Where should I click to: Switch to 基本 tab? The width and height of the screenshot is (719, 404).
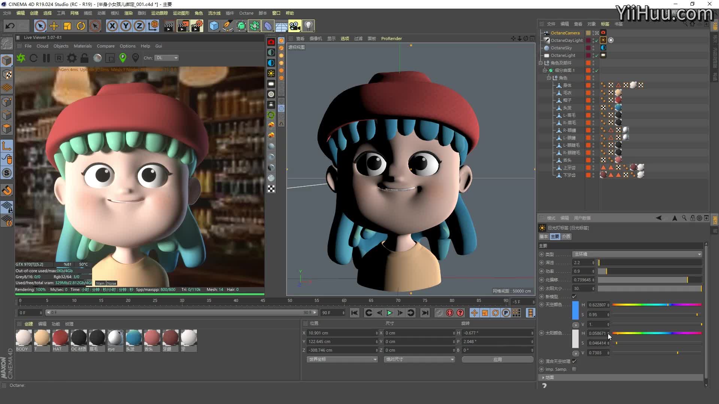(x=544, y=236)
